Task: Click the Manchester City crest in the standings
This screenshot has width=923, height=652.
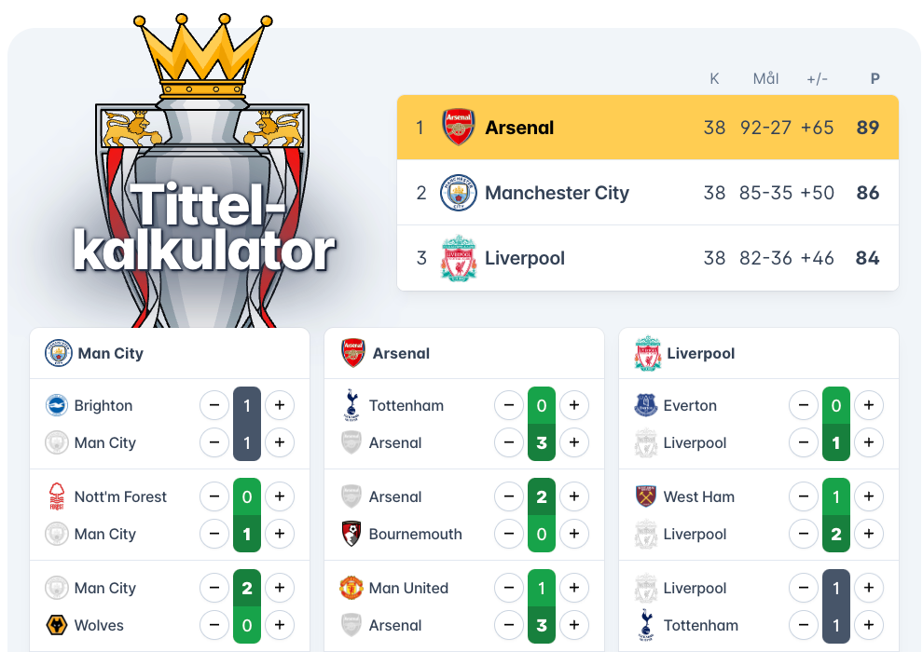Action: click(x=458, y=193)
